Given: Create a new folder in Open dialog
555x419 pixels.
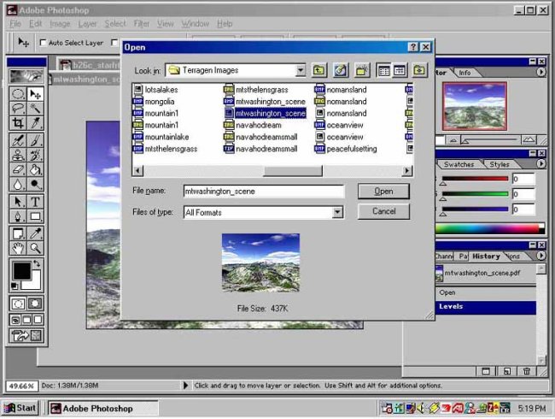Looking at the screenshot, I should pos(361,70).
